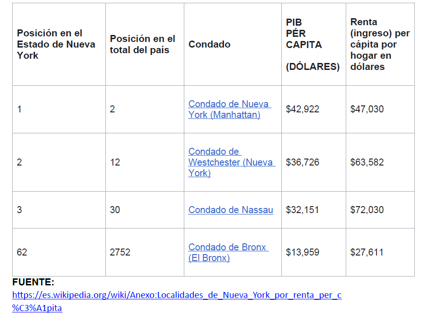Select the $63,582 income cell
Viewport: 426px width, 318px height.
pos(367,162)
